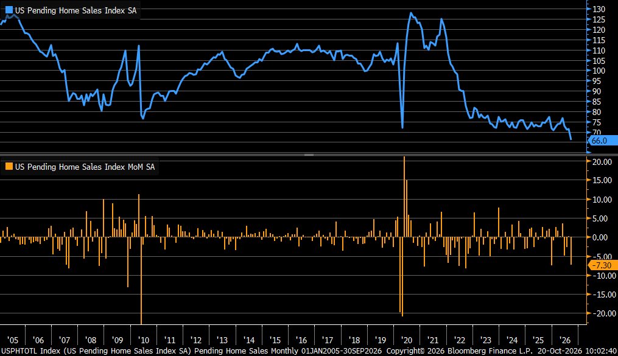Click the 115 tick on upper price axis
618x356 pixels.
[x=599, y=40]
